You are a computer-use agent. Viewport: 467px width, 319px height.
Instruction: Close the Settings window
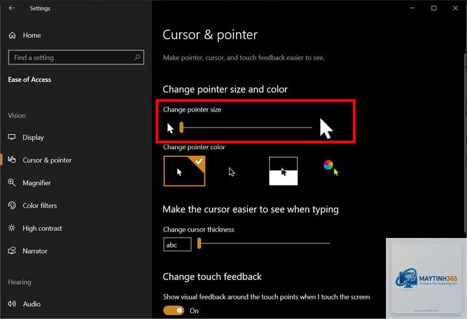tap(455, 8)
